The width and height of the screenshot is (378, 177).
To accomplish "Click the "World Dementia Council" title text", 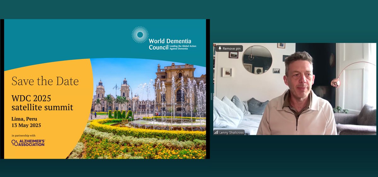I will pyautogui.click(x=170, y=44).
